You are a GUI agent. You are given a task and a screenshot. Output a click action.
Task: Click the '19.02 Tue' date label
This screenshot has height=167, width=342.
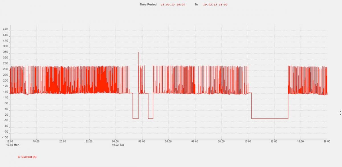pyautogui.click(x=118, y=145)
